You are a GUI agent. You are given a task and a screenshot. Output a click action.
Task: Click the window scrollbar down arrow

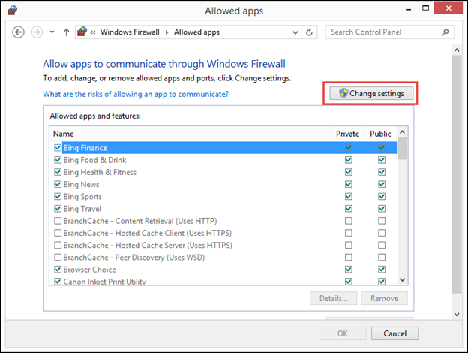click(x=457, y=314)
